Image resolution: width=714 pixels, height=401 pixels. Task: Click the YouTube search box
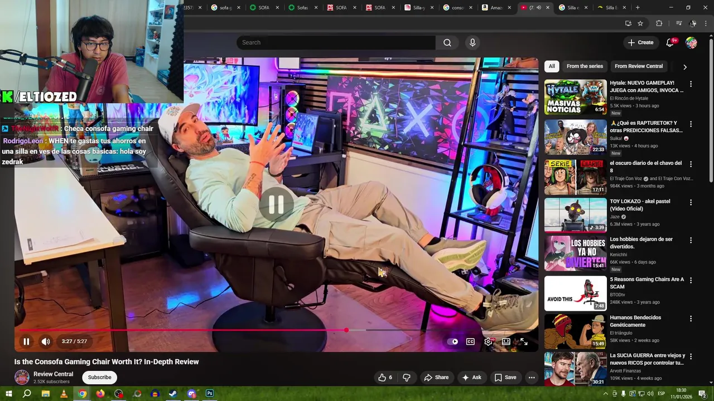pyautogui.click(x=336, y=42)
